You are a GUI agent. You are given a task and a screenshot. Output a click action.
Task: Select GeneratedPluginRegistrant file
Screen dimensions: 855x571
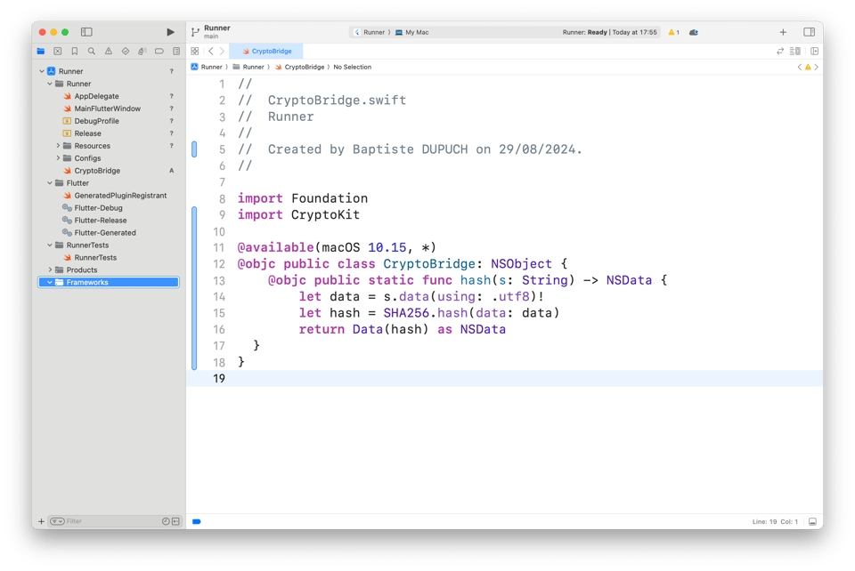point(120,196)
